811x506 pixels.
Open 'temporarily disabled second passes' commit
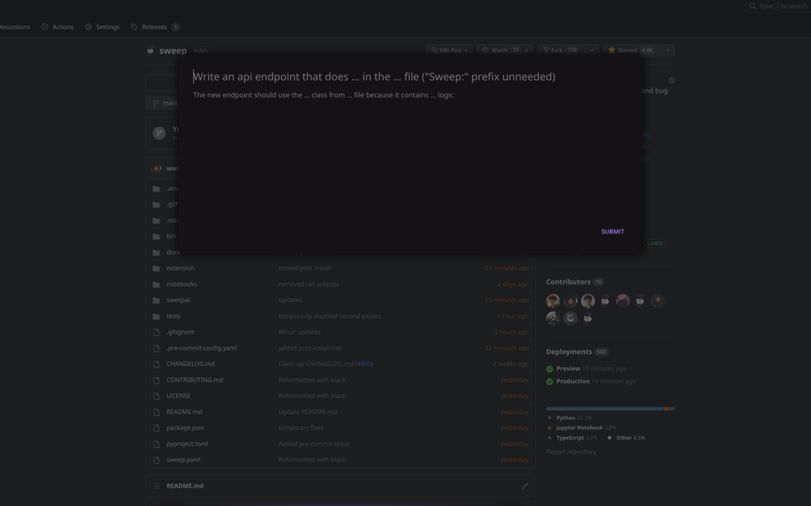coord(329,316)
